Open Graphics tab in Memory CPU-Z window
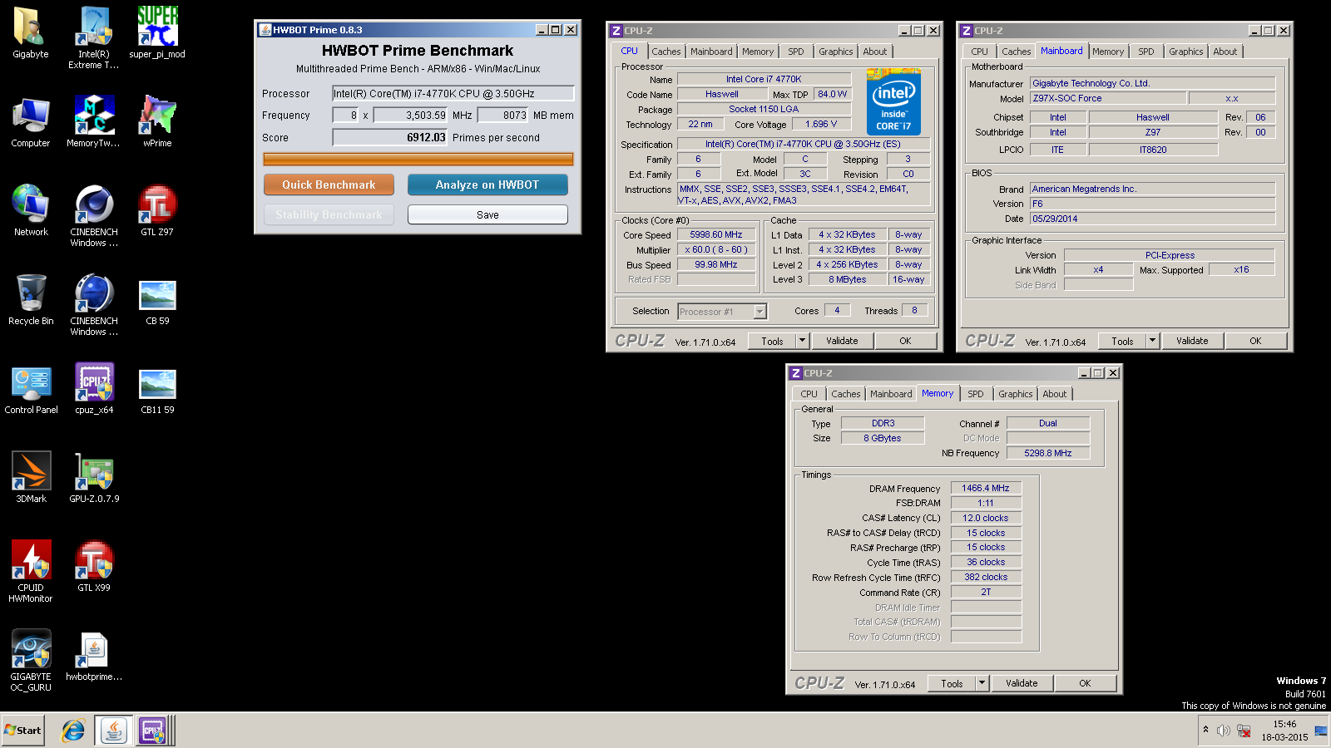 [1016, 394]
